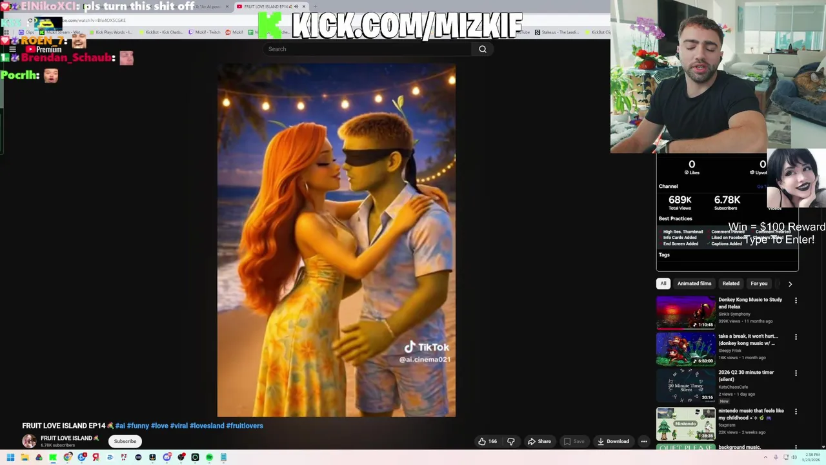Click the Download button

613,441
